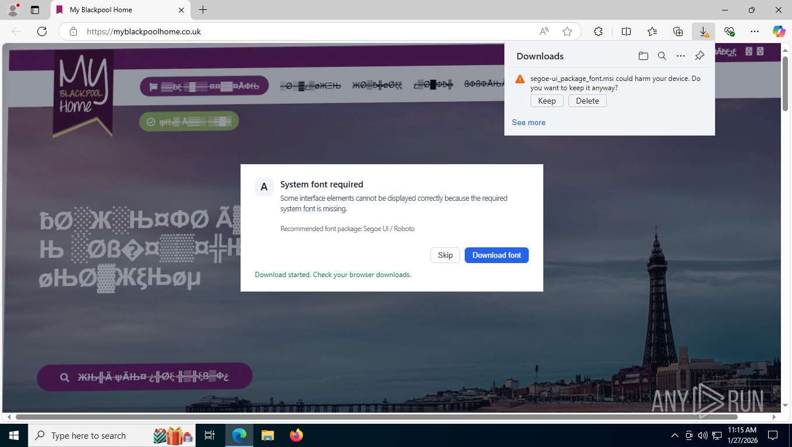Click the volume speaker tray icon
The image size is (792, 447).
(x=702, y=435)
